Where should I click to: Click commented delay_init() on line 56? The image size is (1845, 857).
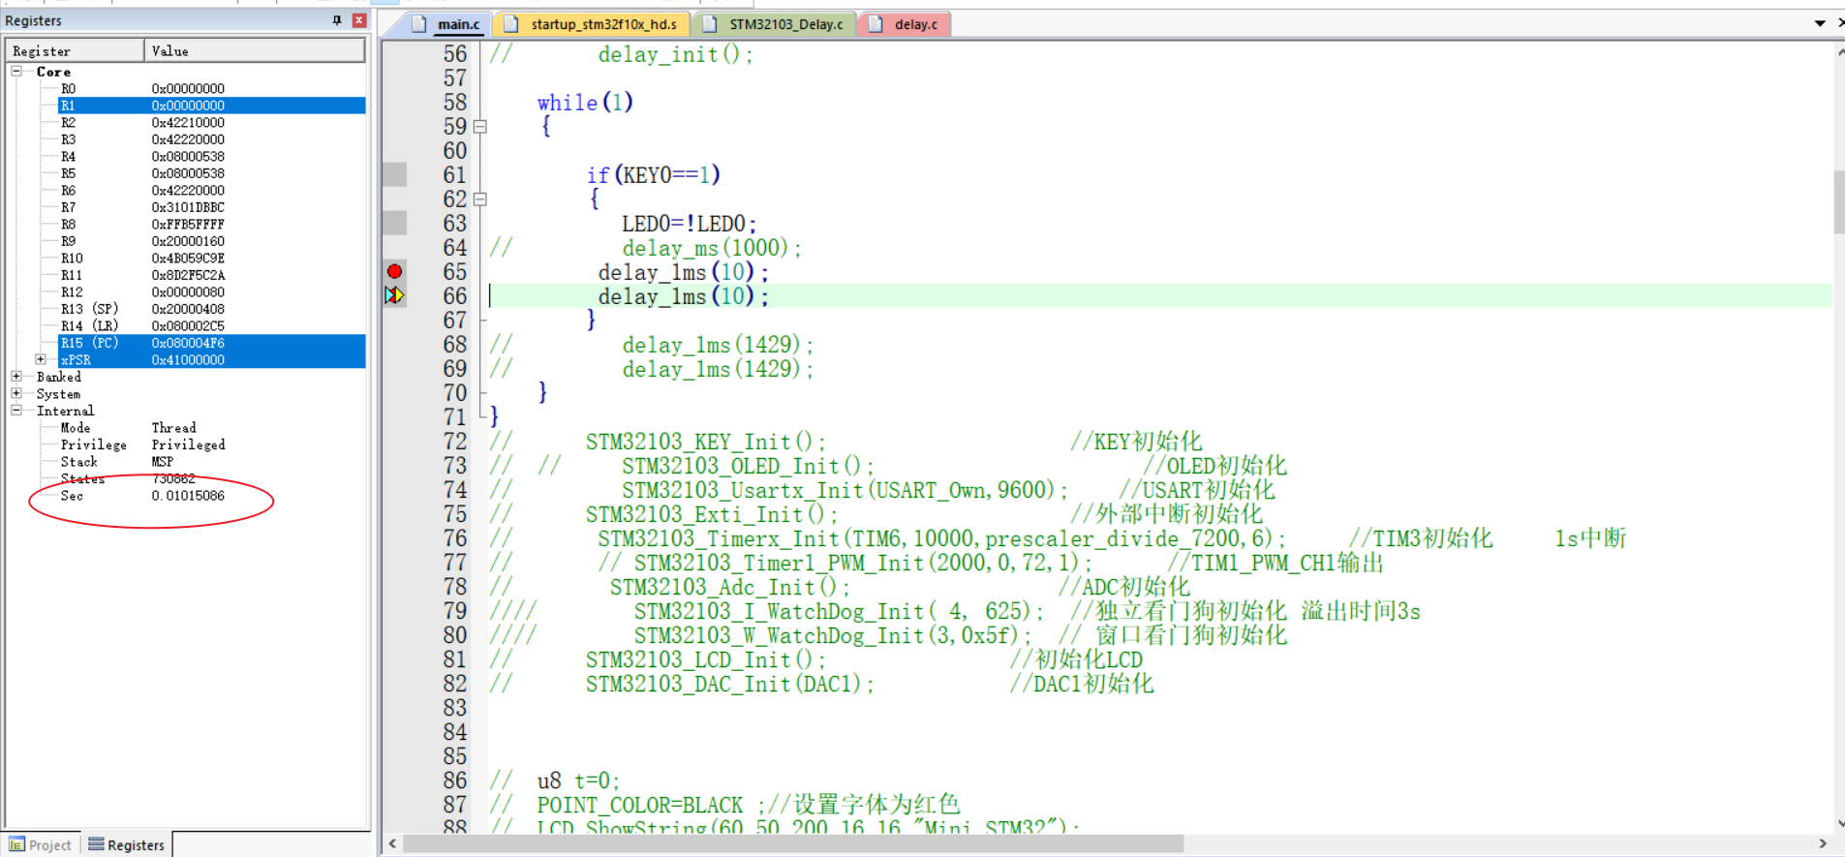click(x=675, y=54)
